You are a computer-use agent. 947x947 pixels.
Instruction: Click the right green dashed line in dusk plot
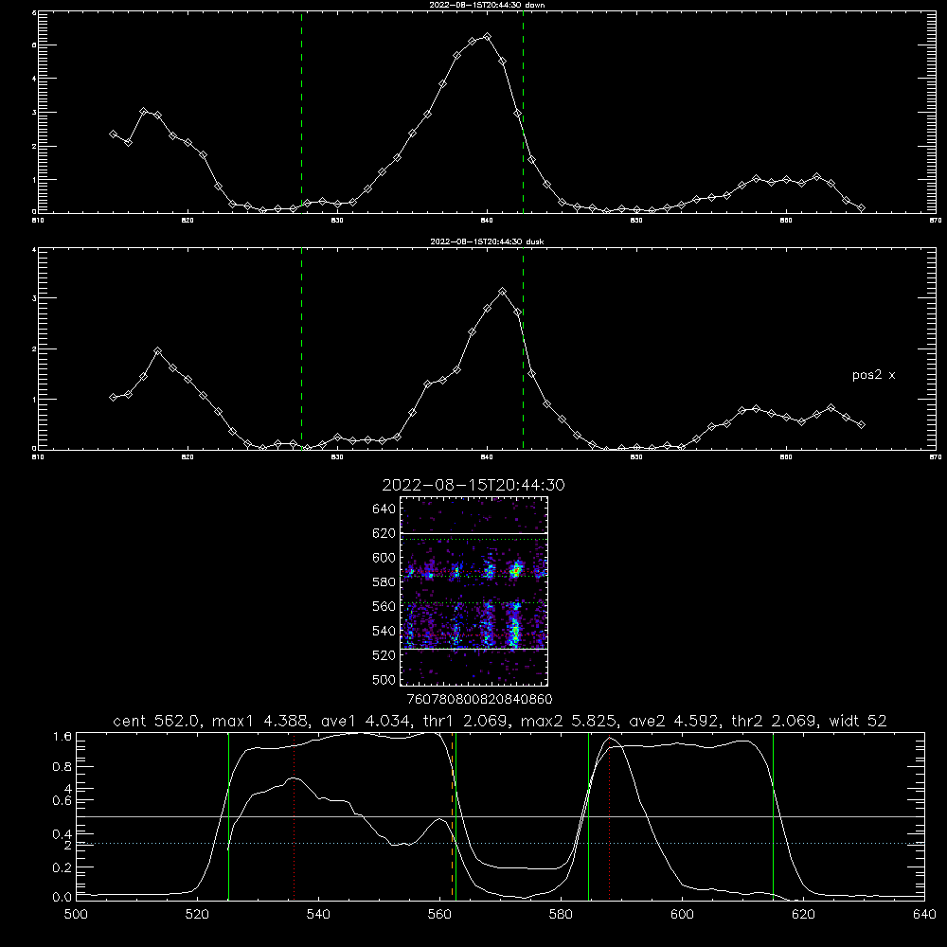tap(523, 348)
